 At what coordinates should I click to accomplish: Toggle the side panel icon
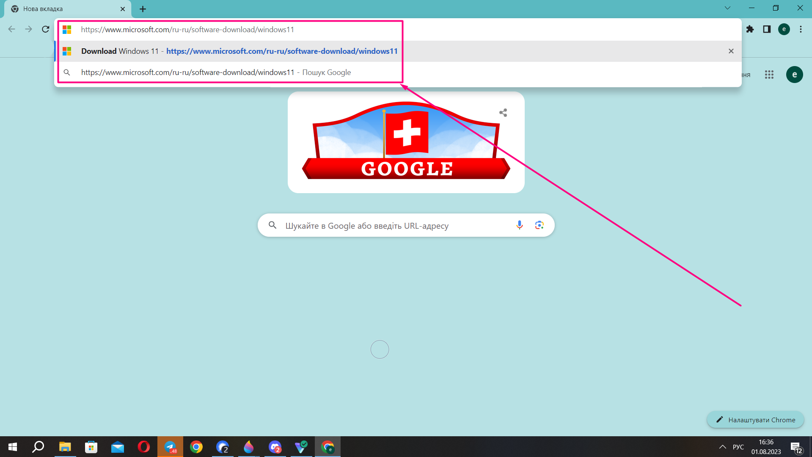(767, 29)
